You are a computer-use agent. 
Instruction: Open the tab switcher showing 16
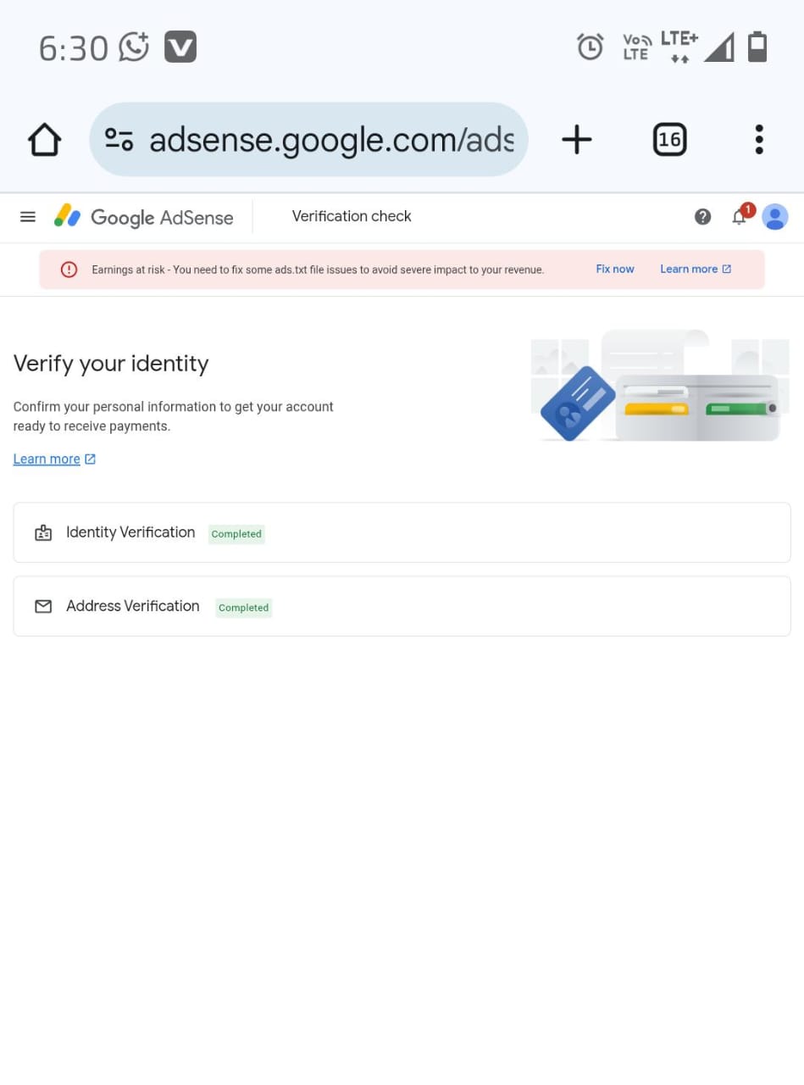click(669, 139)
